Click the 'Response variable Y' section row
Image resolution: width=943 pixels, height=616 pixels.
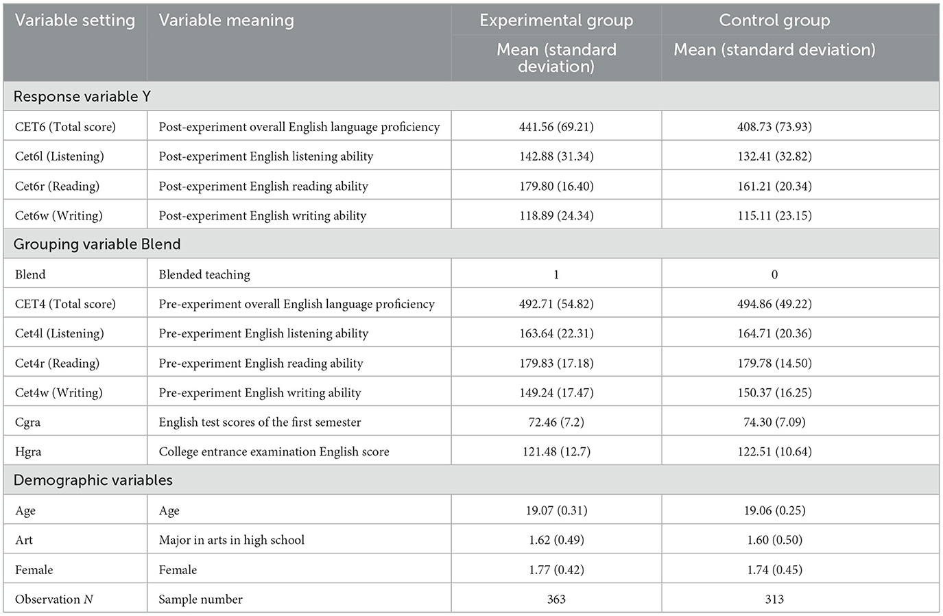coord(471,97)
